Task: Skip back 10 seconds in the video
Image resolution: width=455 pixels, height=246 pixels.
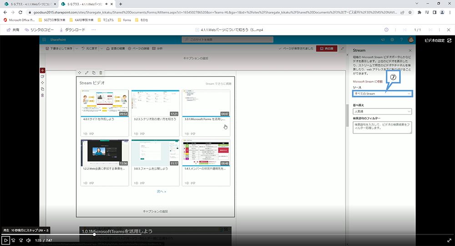Action: click(13, 240)
